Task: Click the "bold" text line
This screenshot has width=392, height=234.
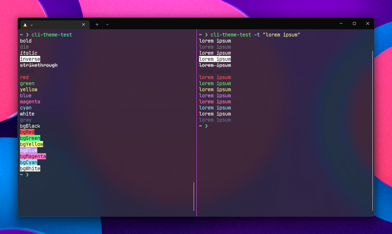Action: point(26,41)
